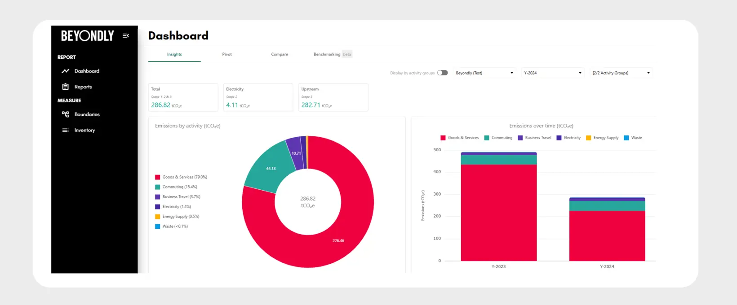Click the Y-2024 axis label

[607, 266]
